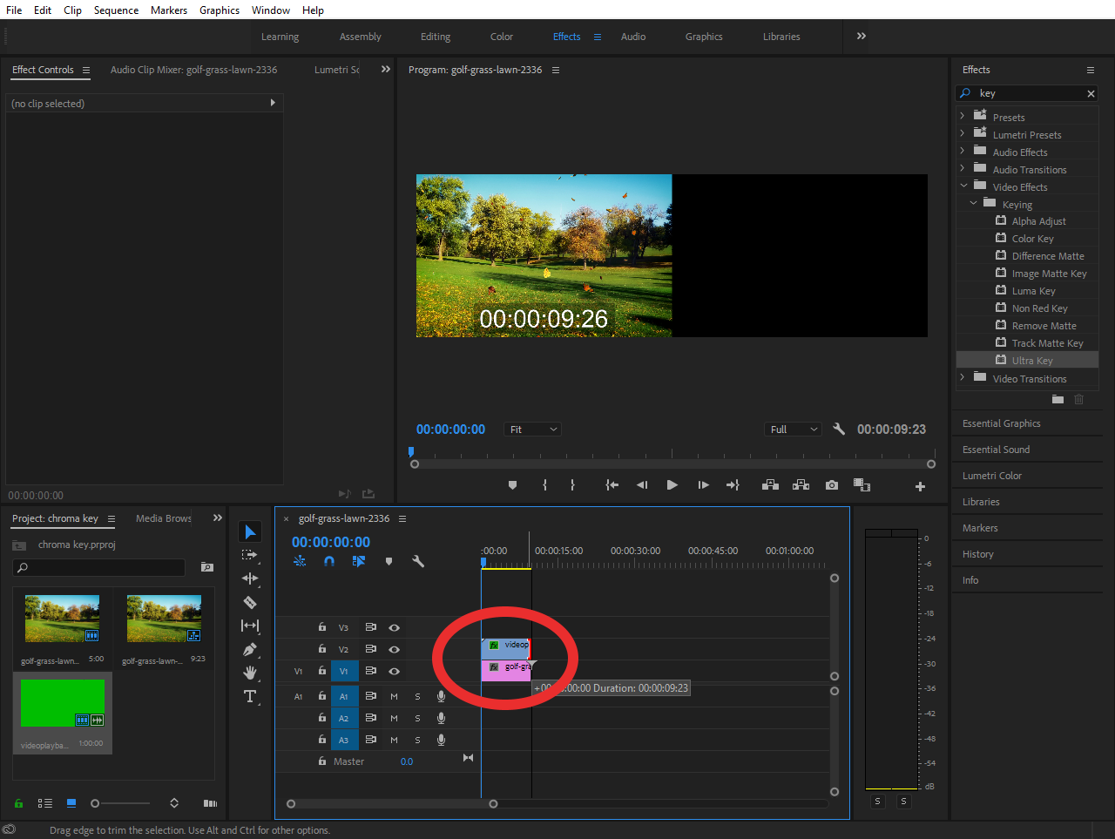
Task: Select the Pen tool in the toolbar
Action: 250,648
